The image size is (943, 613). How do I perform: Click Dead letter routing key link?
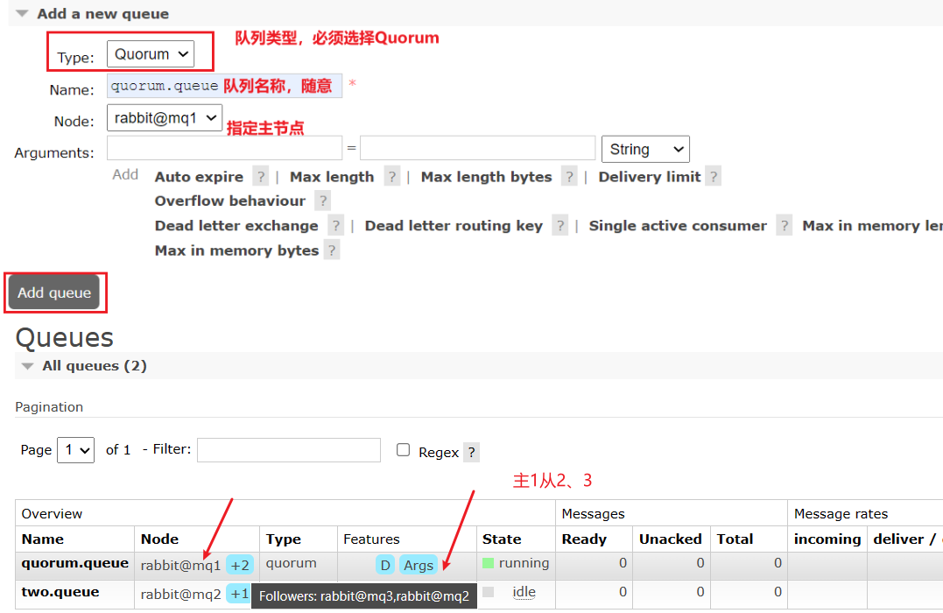pyautogui.click(x=454, y=226)
